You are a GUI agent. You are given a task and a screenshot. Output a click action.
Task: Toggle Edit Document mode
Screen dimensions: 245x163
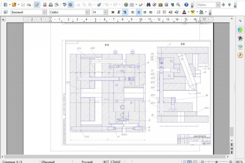(37, 5)
